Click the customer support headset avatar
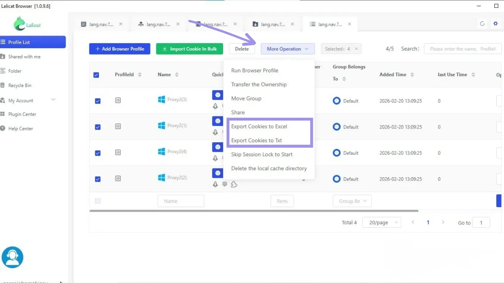This screenshot has height=283, width=504. [13, 257]
